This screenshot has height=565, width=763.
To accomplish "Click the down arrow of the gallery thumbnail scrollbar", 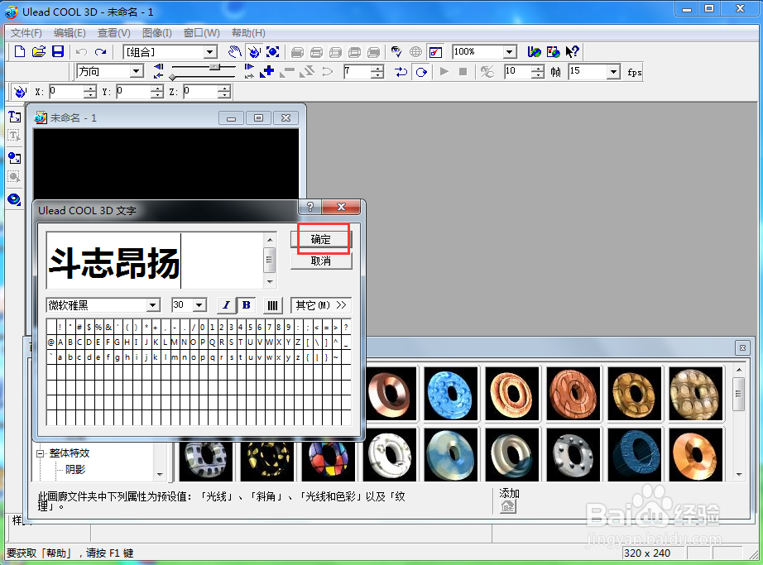I will click(x=739, y=475).
